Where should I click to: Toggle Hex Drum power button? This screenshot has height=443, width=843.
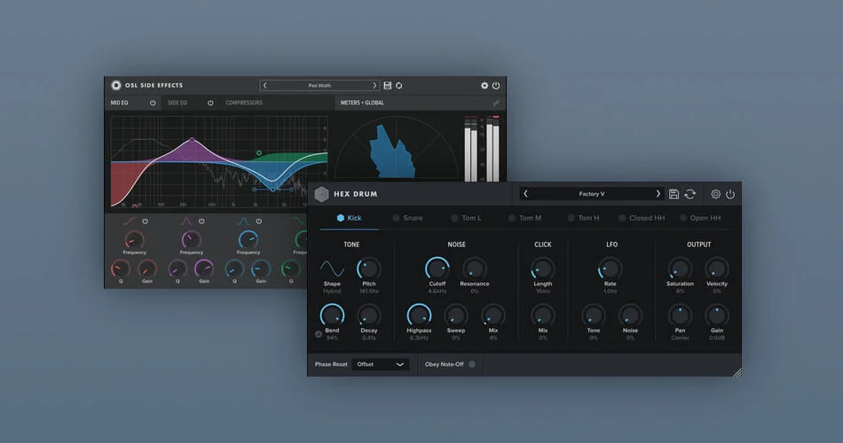[x=730, y=194]
